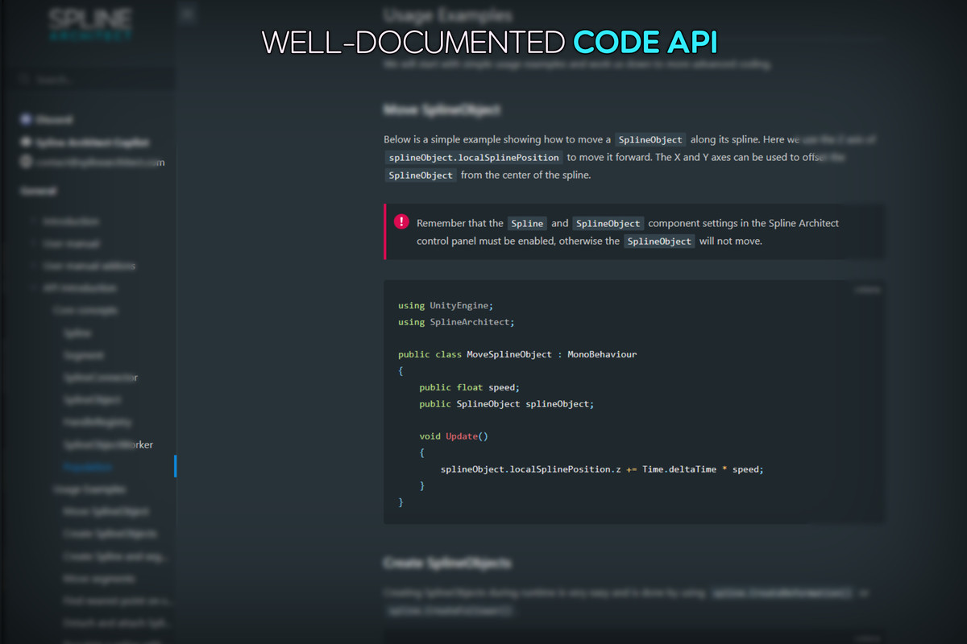
Task: Select the highlighted blue sidebar item
Action: click(x=88, y=467)
